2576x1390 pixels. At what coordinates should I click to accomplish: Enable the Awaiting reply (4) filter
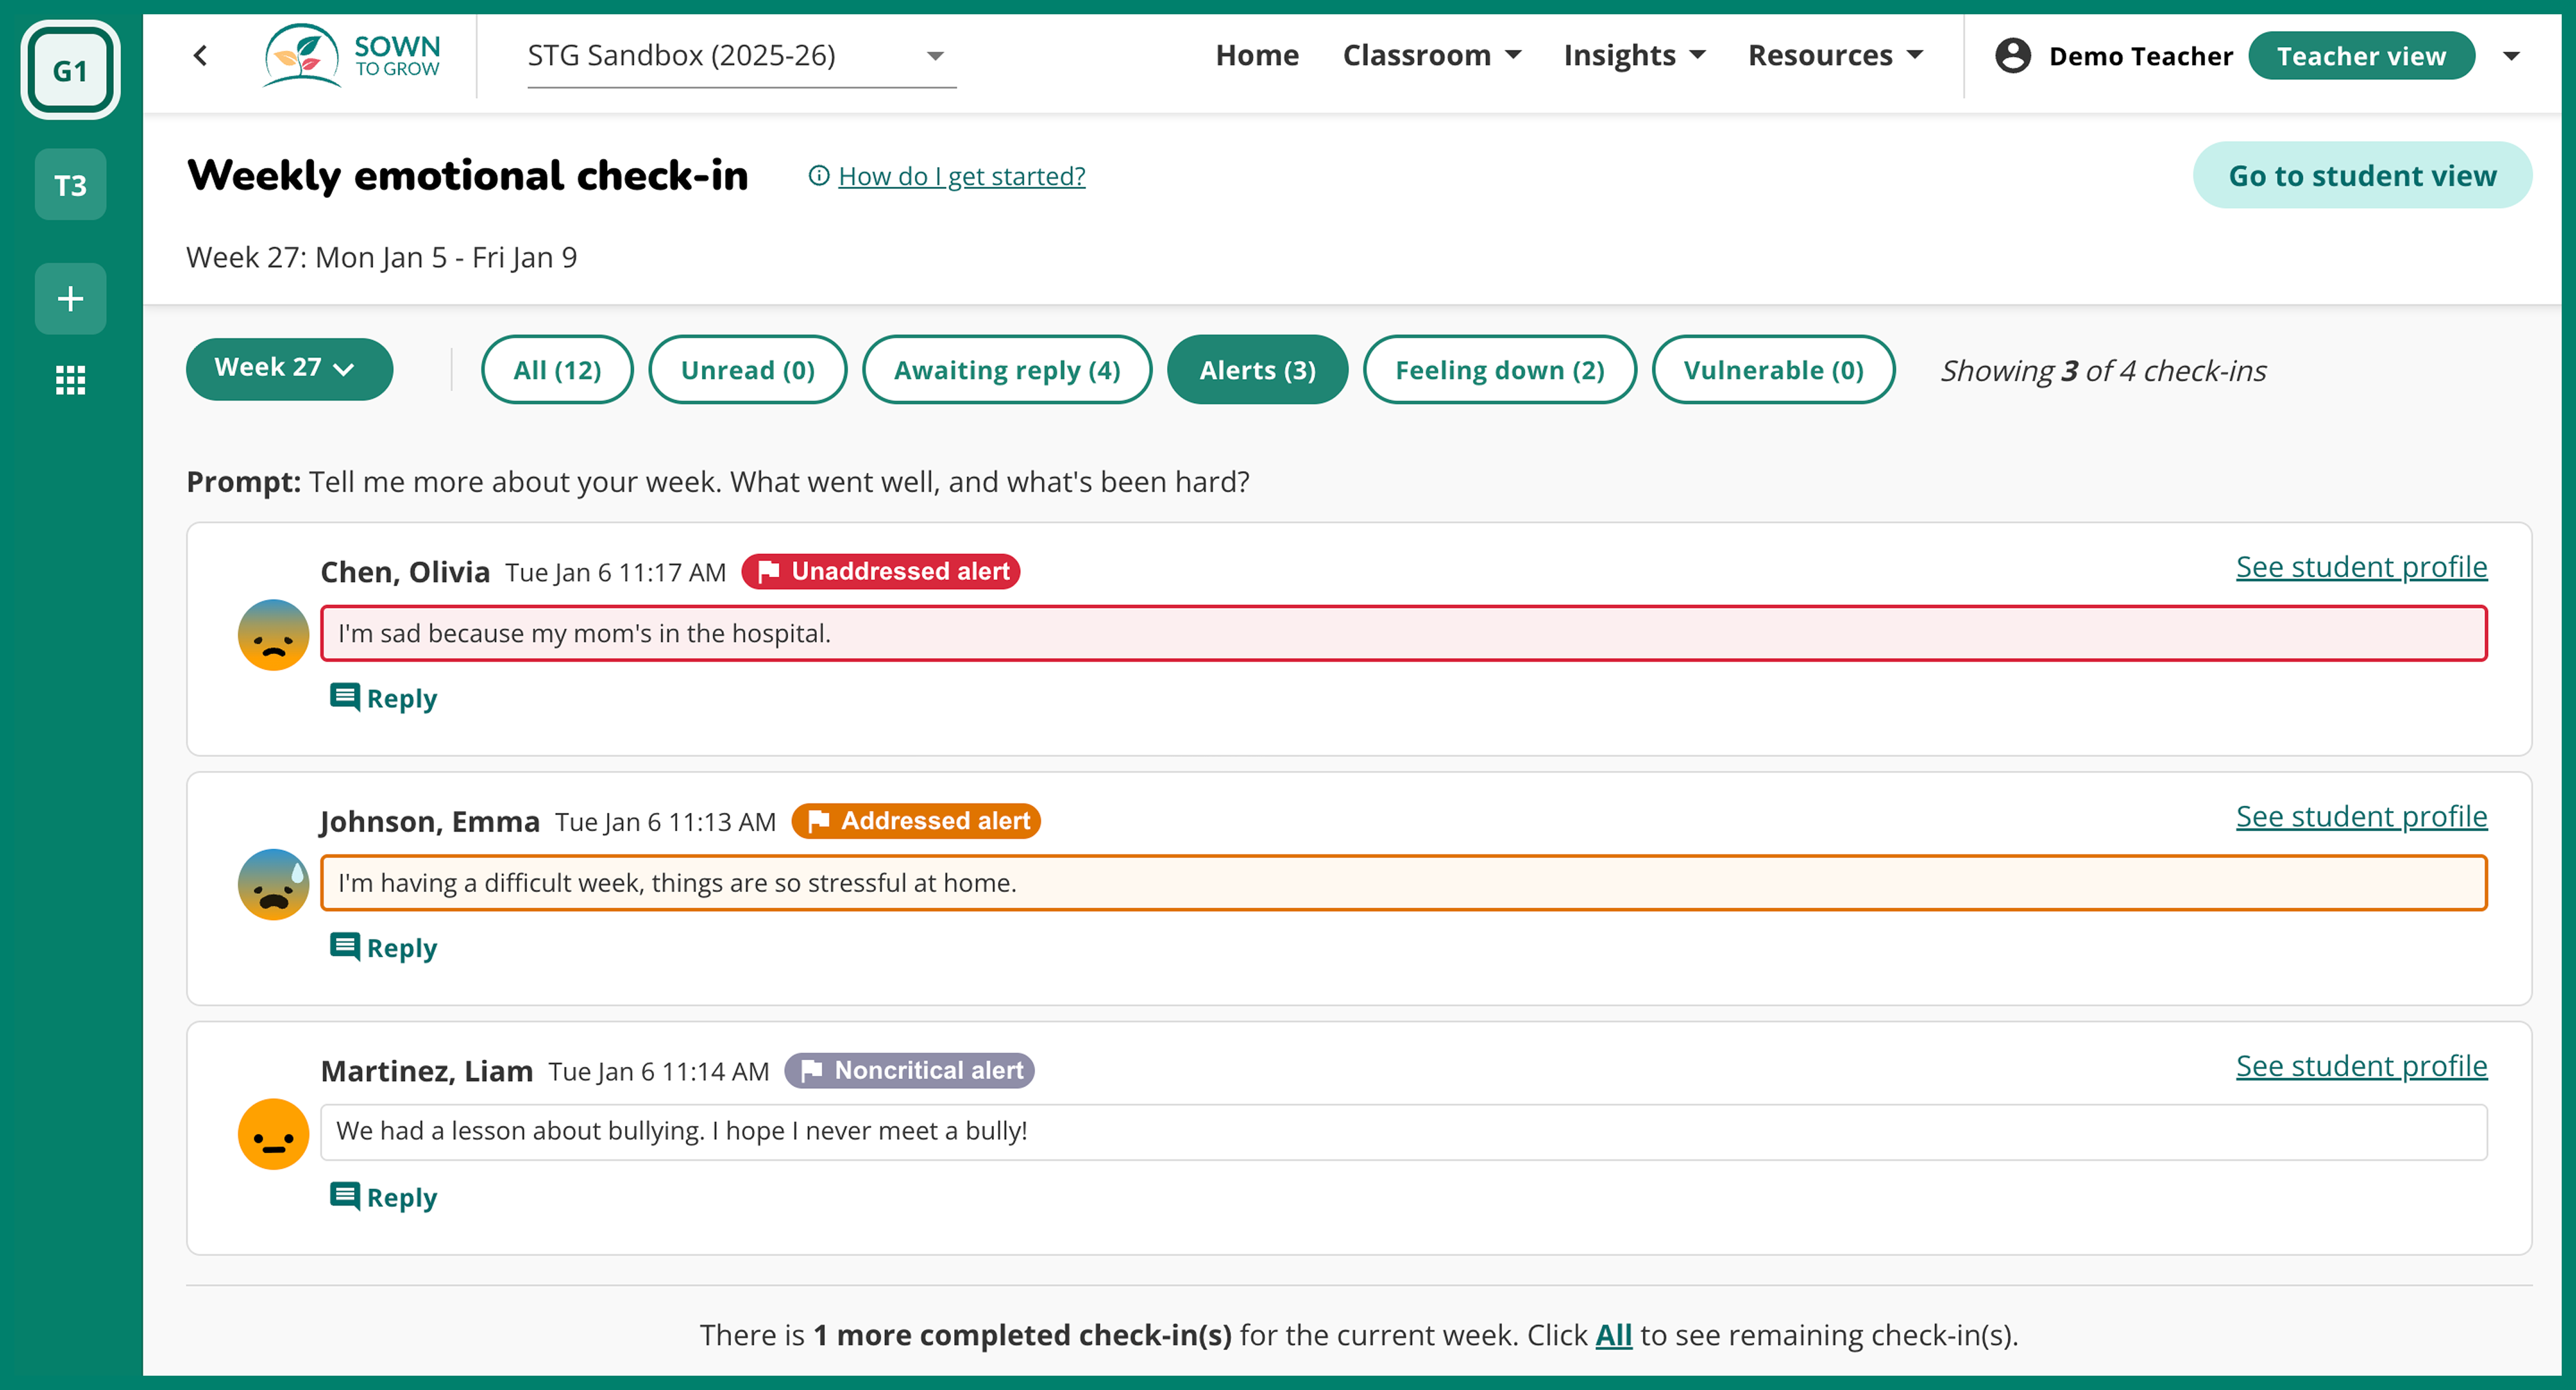click(x=1006, y=369)
